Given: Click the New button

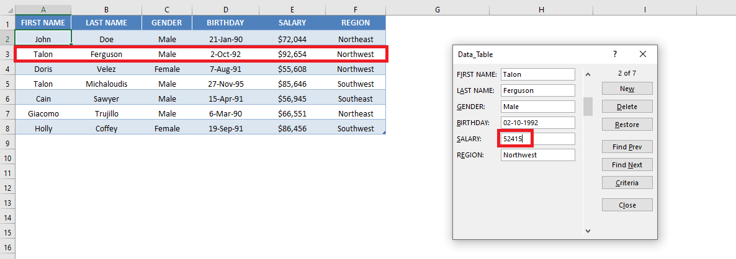Looking at the screenshot, I should point(627,89).
